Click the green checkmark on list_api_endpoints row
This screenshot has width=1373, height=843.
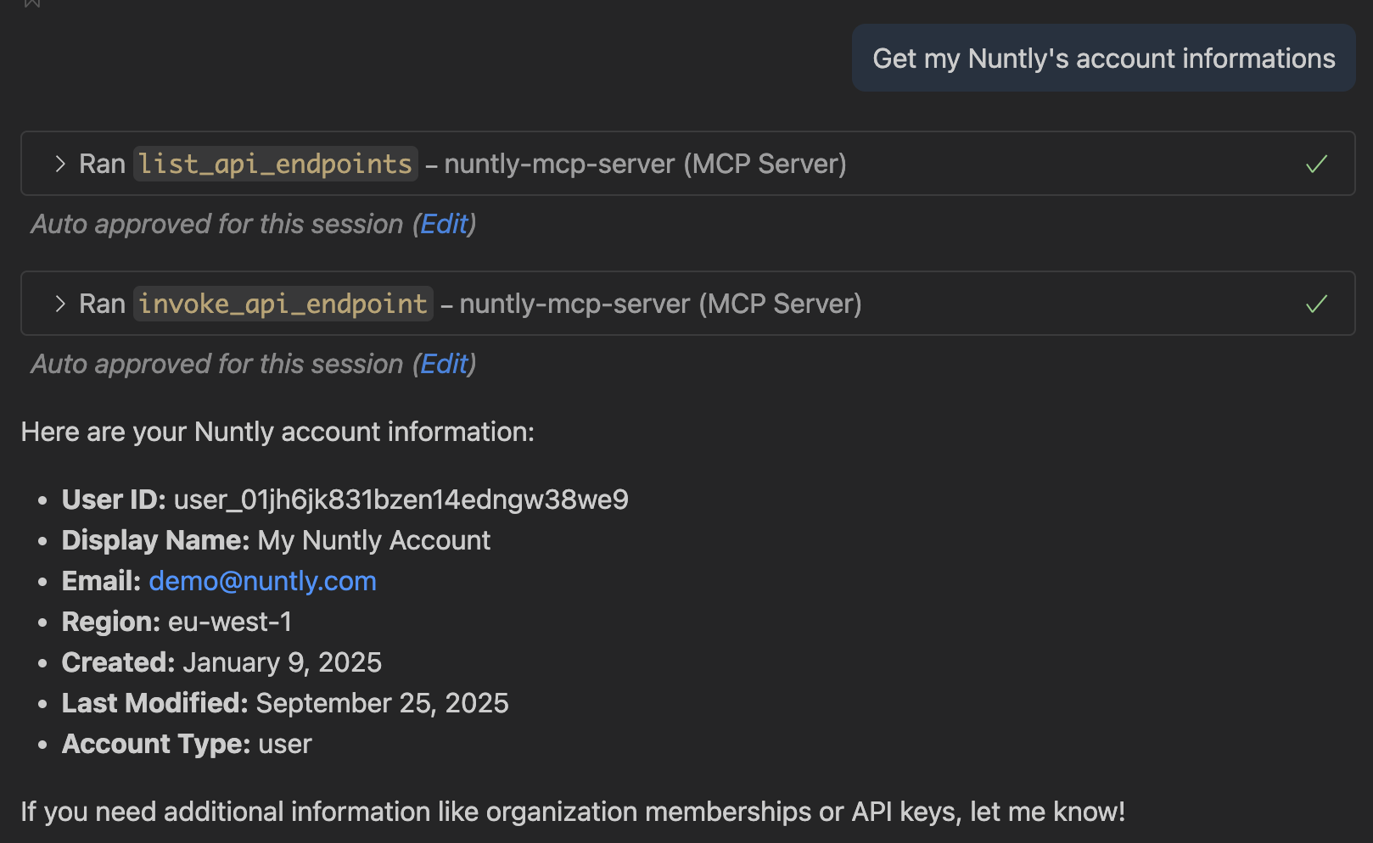point(1316,164)
